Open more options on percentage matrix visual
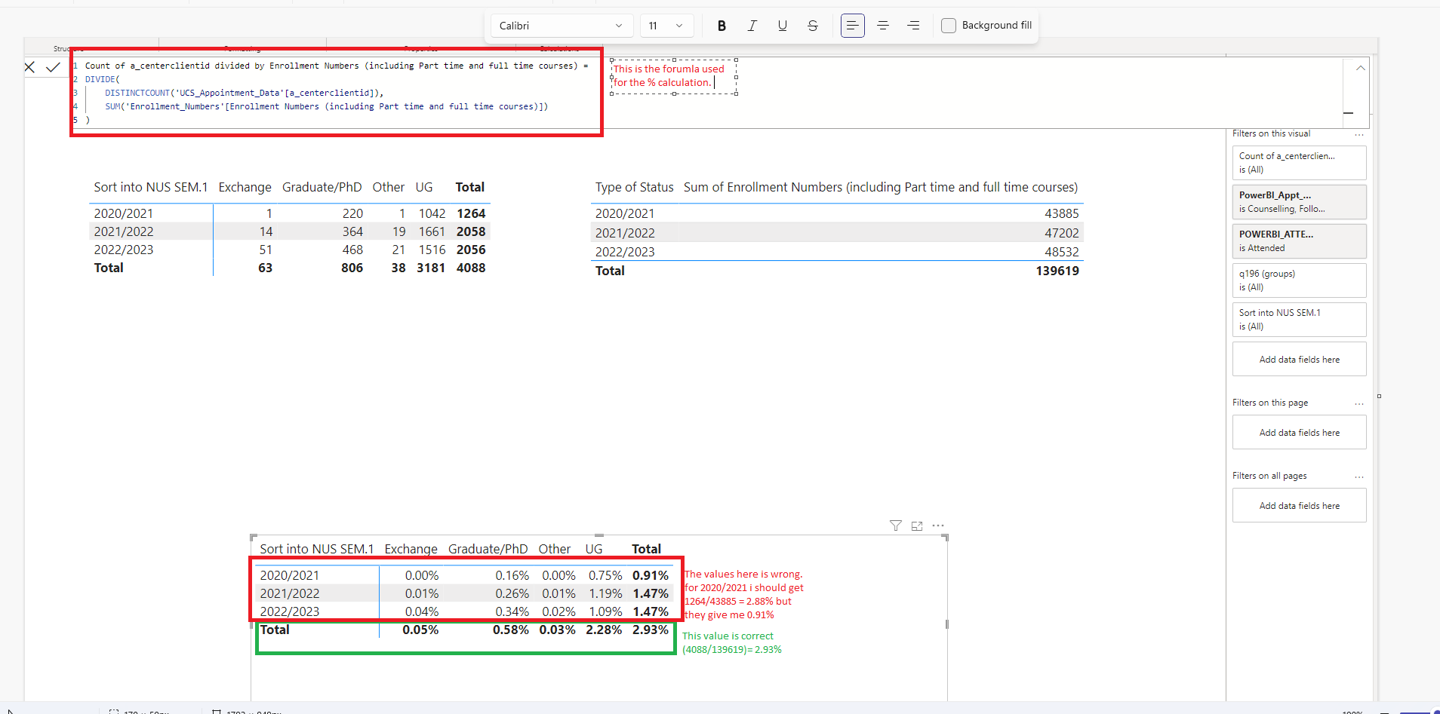This screenshot has height=714, width=1440. click(938, 526)
